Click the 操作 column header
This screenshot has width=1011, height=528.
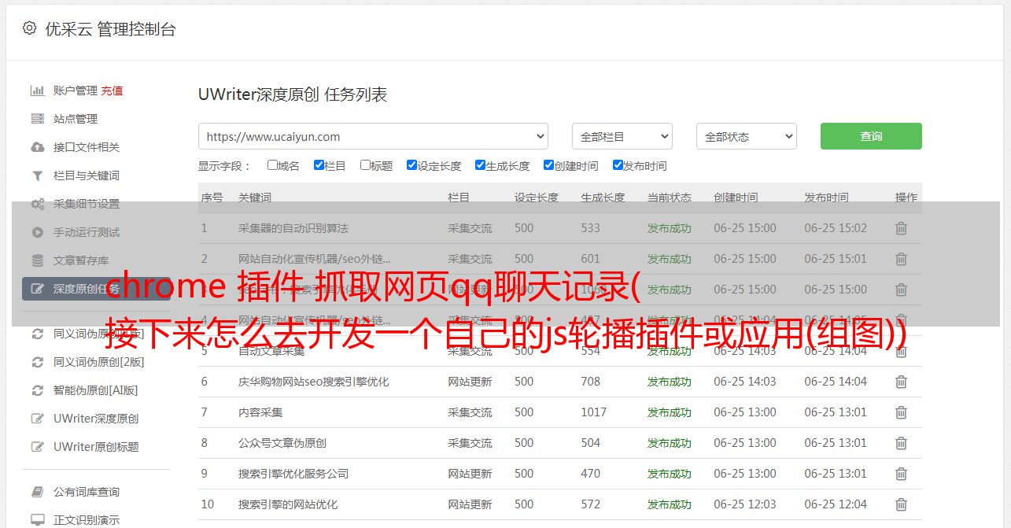pyautogui.click(x=906, y=198)
